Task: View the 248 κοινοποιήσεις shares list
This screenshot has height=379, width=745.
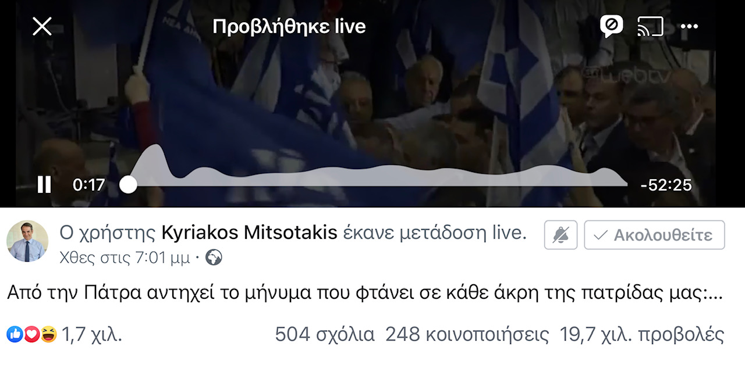Action: pyautogui.click(x=467, y=335)
